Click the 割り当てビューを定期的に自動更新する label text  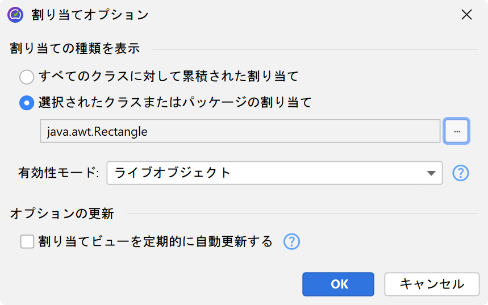(156, 242)
